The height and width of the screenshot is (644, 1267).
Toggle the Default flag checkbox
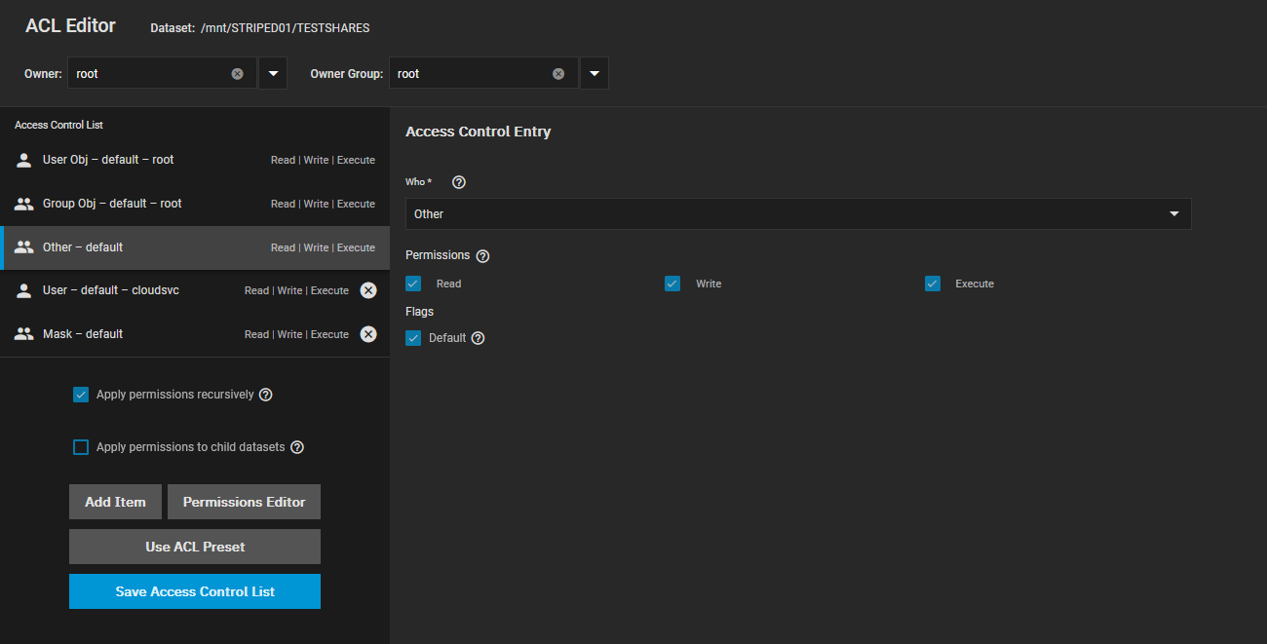tap(413, 338)
